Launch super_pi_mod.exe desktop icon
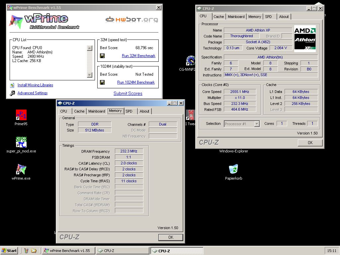Viewport: 340px width, 255px height. tap(21, 142)
